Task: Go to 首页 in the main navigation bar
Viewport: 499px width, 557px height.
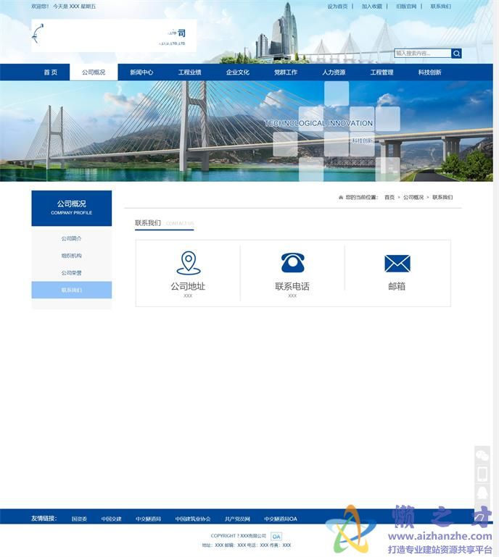Action: click(50, 72)
